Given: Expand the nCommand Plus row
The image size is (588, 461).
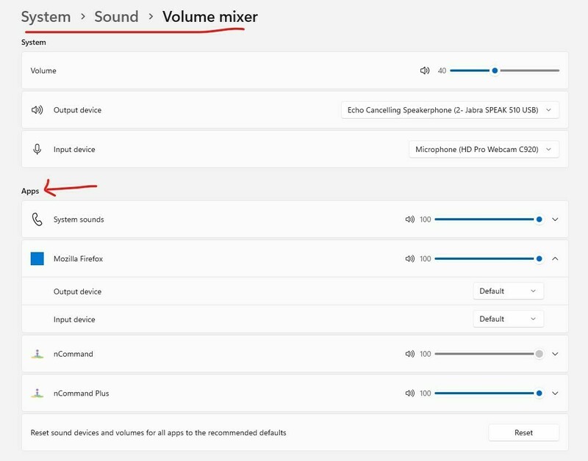Looking at the screenshot, I should point(555,393).
